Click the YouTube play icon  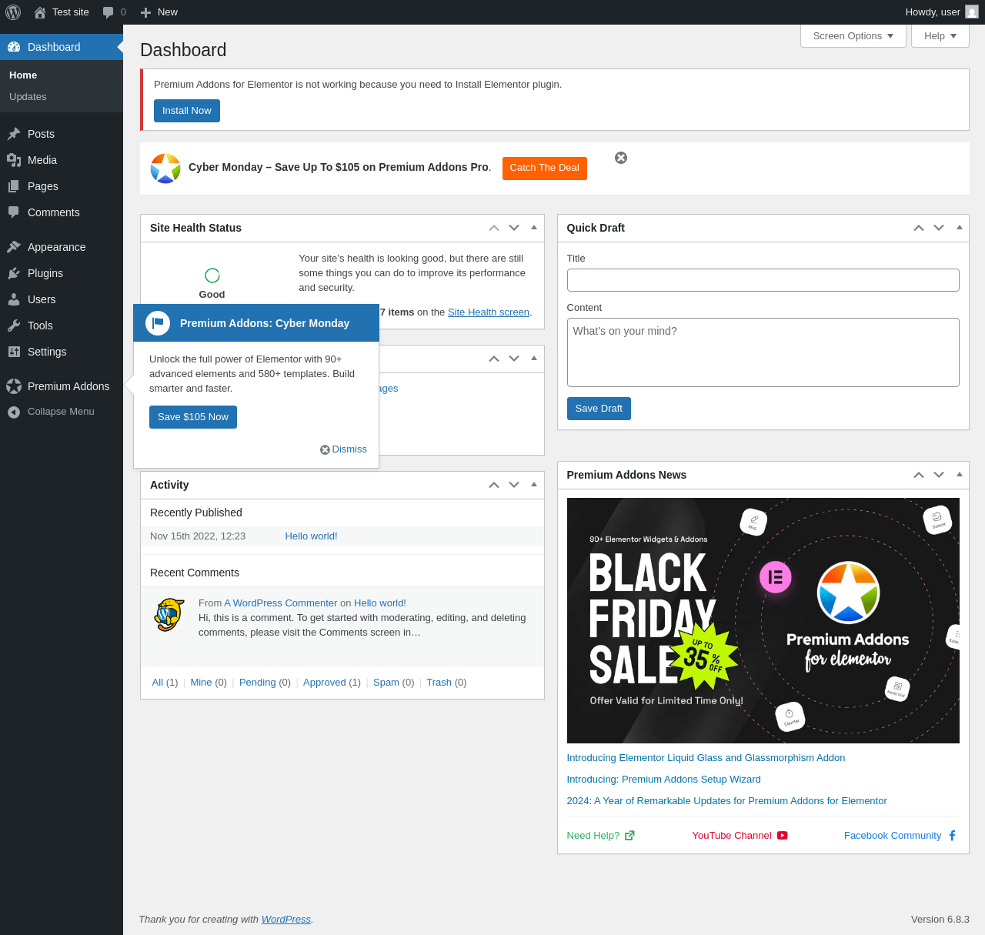(783, 836)
